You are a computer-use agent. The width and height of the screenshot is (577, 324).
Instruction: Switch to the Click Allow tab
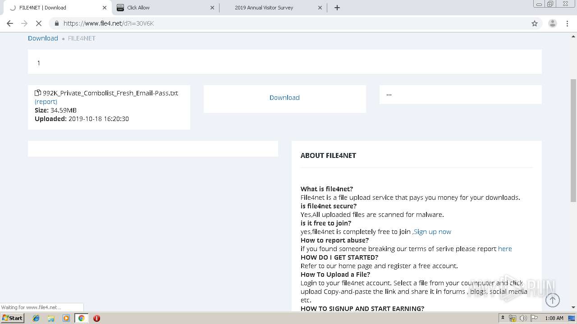pyautogui.click(x=165, y=8)
